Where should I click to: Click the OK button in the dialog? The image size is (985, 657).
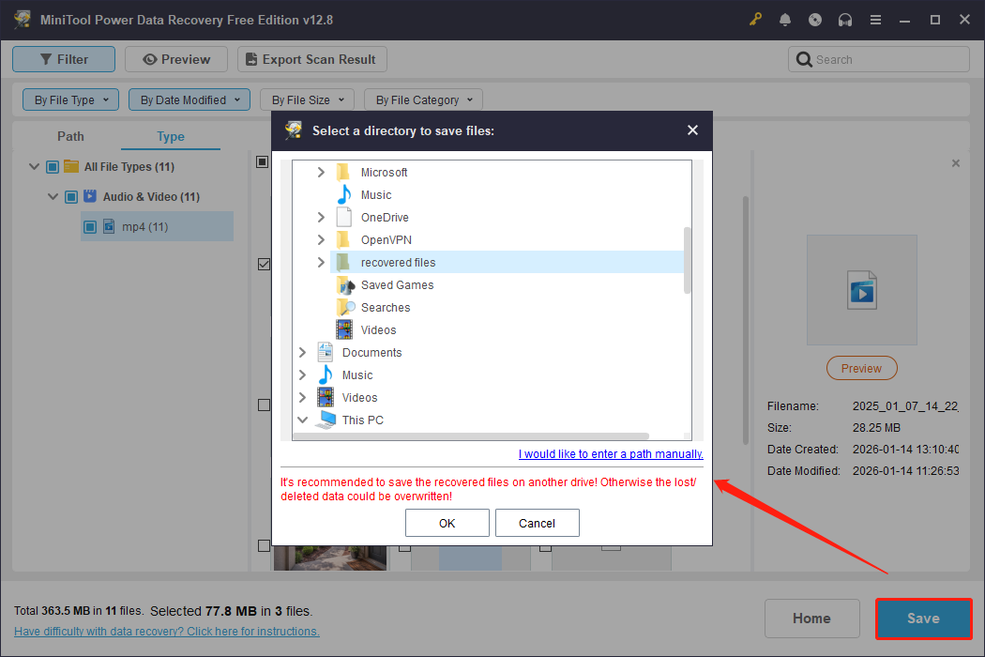coord(447,523)
